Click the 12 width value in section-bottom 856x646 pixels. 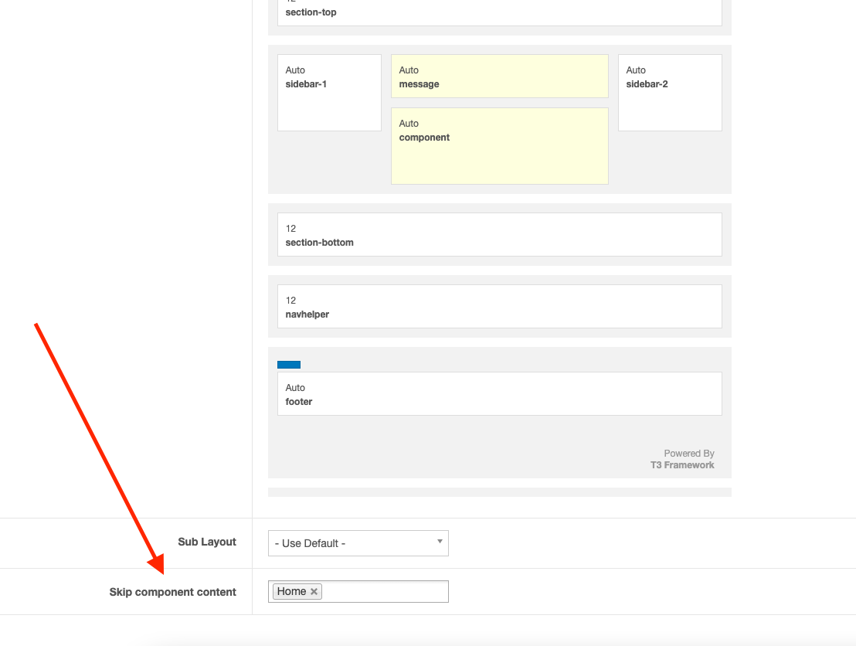(291, 229)
